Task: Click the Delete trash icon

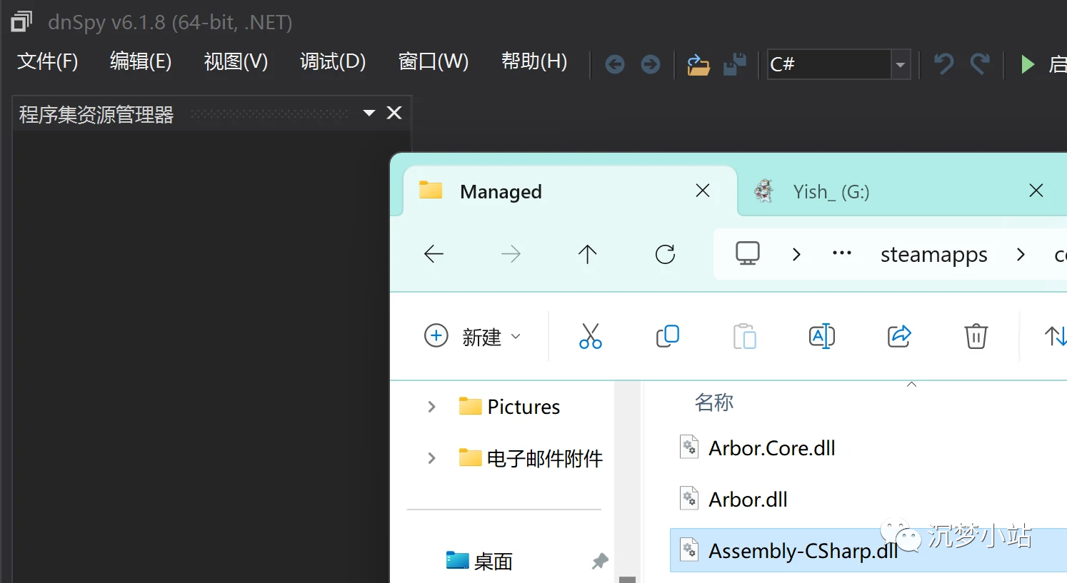Action: (x=976, y=336)
